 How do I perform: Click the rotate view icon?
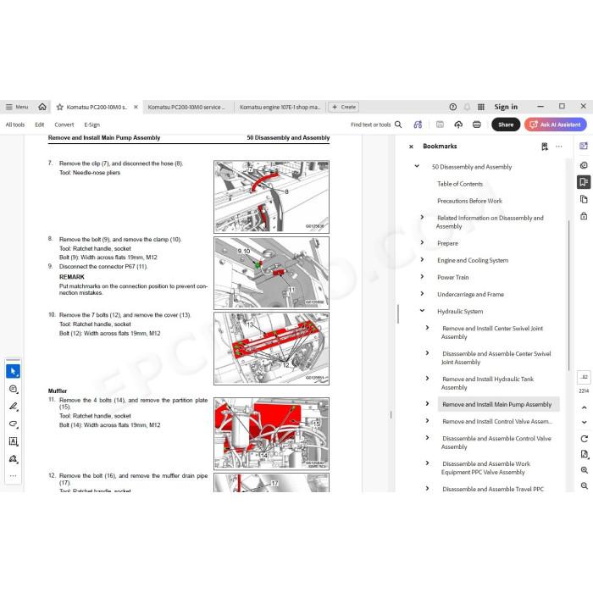584,439
